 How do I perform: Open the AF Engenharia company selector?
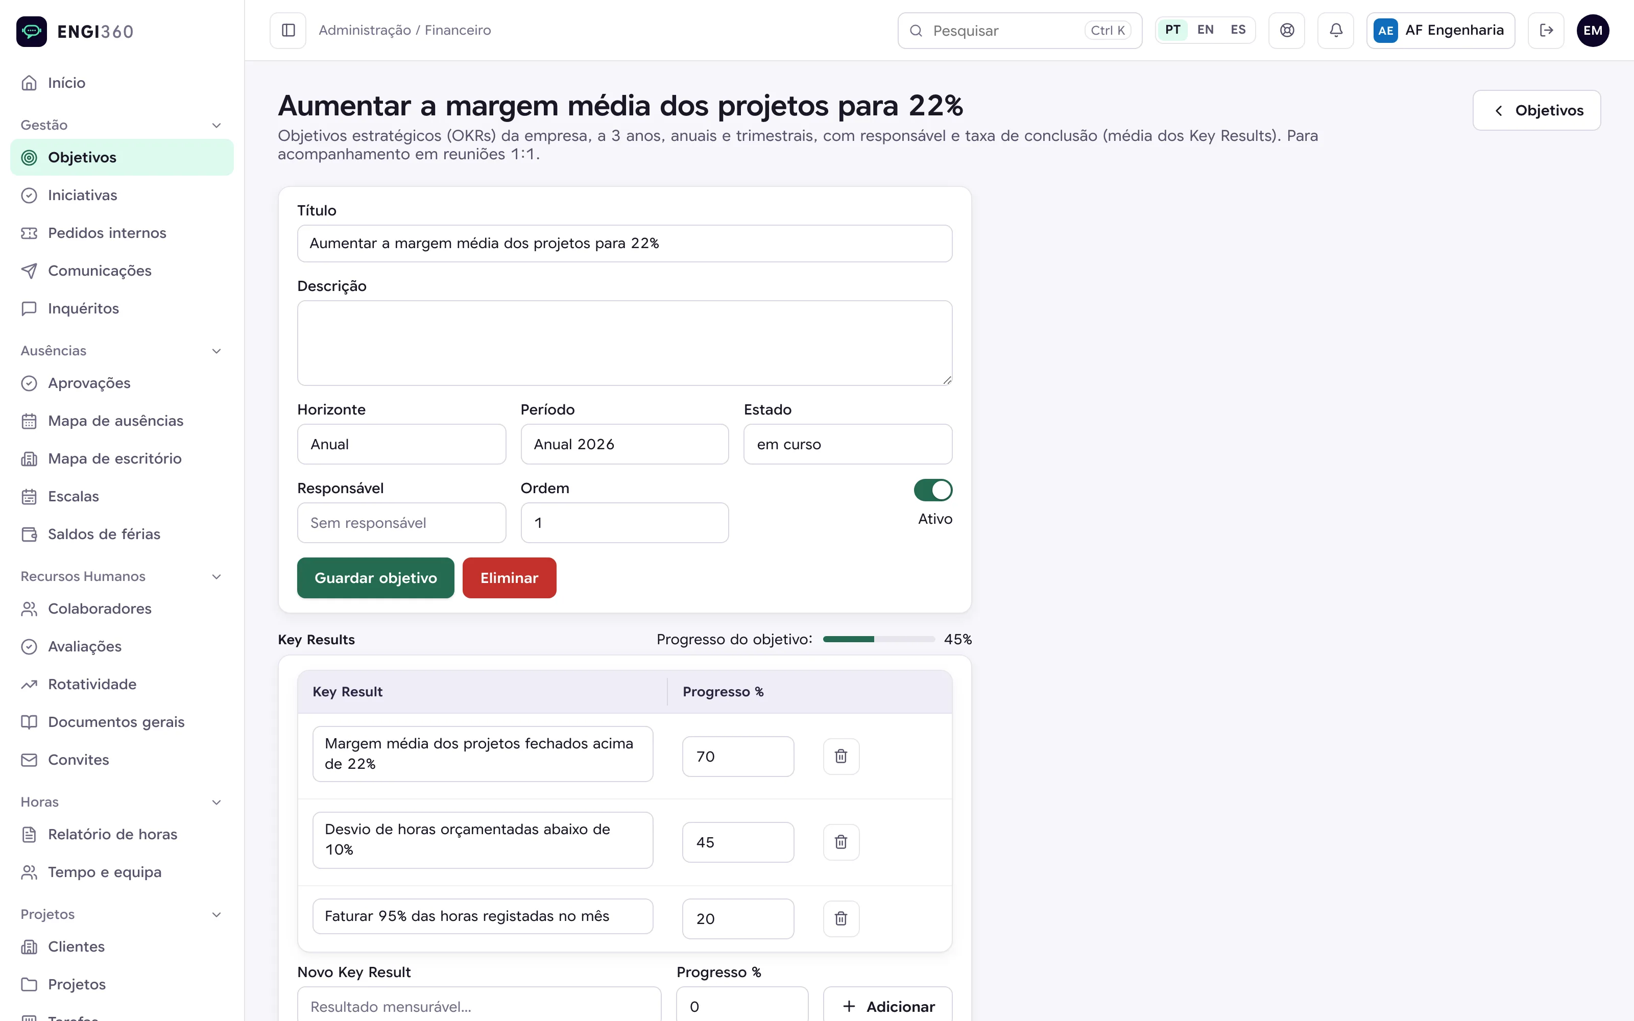click(1440, 31)
